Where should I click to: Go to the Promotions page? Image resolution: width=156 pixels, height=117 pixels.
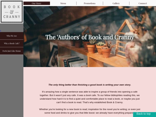90,3
